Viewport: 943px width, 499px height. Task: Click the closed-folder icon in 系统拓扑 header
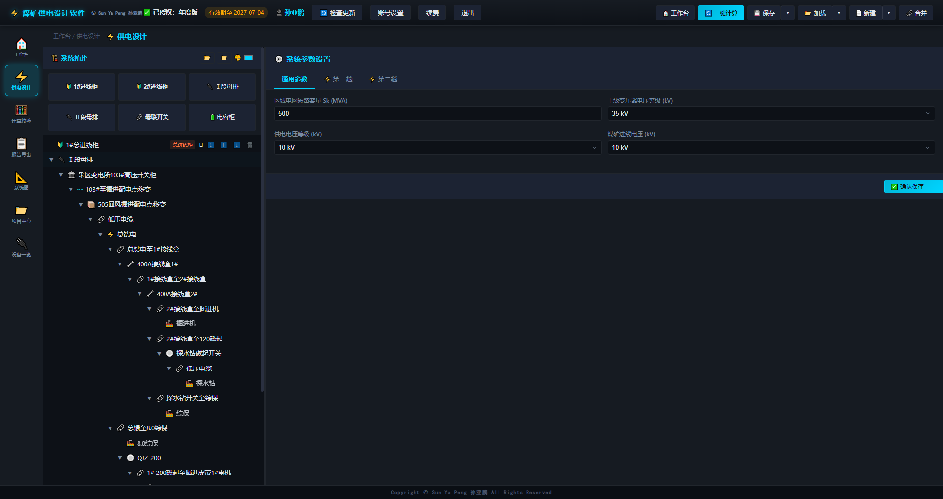tap(224, 58)
